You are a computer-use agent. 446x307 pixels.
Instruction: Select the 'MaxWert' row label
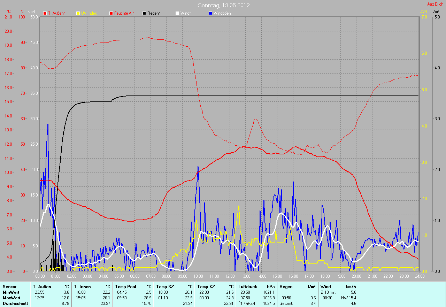pos(11,298)
